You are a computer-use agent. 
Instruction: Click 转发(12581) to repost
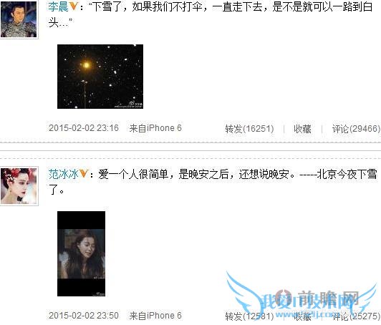(249, 316)
